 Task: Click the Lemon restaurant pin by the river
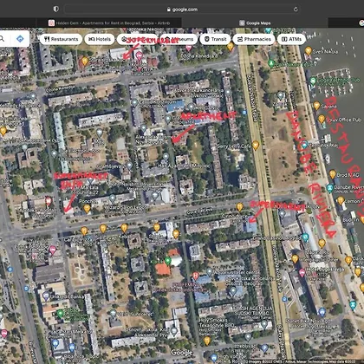[x=341, y=200]
